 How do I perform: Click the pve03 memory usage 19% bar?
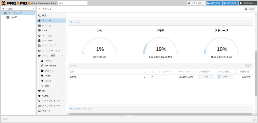pyautogui.click(x=225, y=77)
